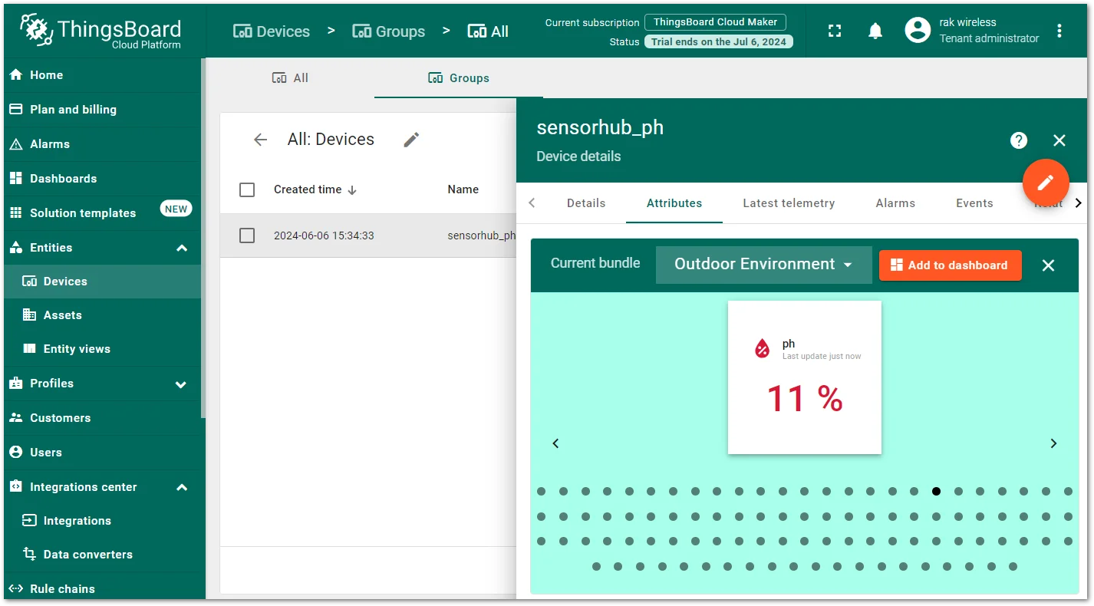This screenshot has width=1094, height=606.
Task: Edit the All: Devices group pencil
Action: coord(412,140)
